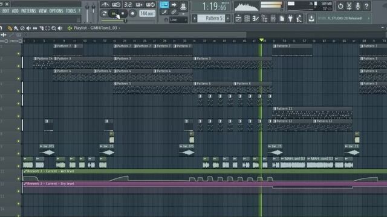Expand the Pattern 5 selector's right arrow
The height and width of the screenshot is (217, 387).
click(x=228, y=19)
